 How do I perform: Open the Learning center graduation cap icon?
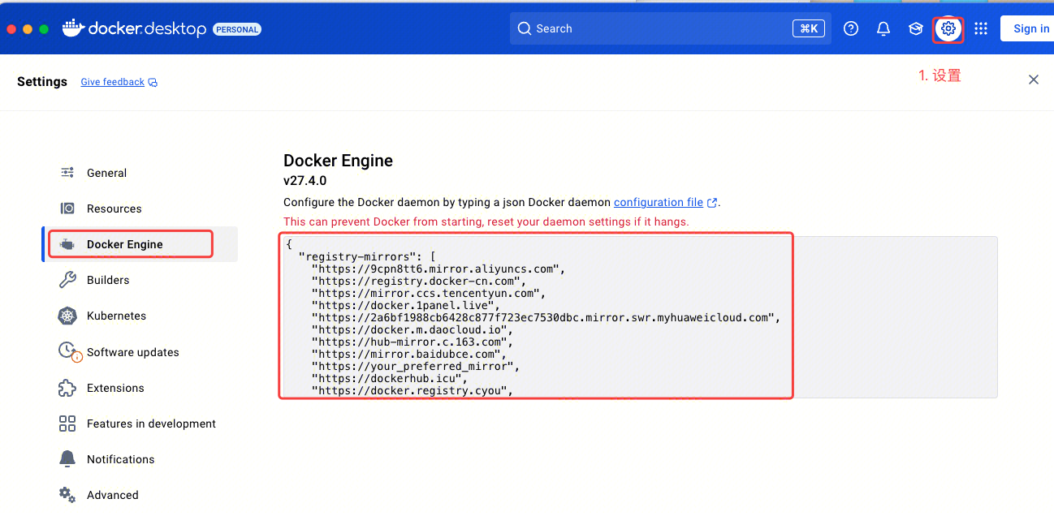point(916,29)
